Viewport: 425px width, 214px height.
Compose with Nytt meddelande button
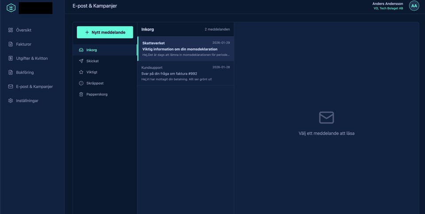coord(105,32)
